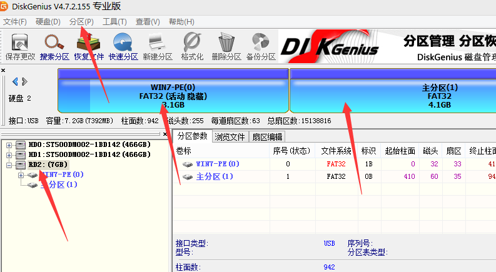Click start cylinder value 410
This screenshot has width=496, height=272.
(409, 176)
